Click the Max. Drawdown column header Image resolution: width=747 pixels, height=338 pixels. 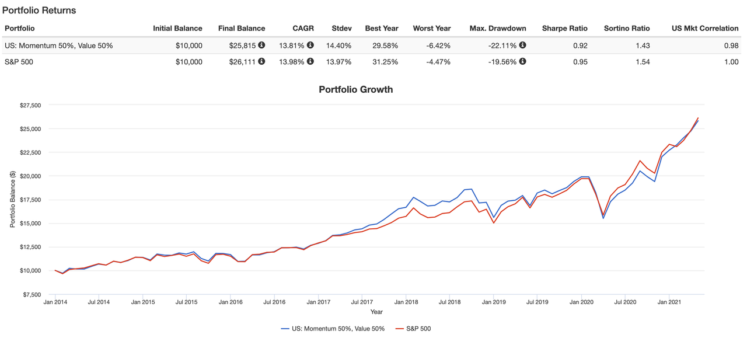point(497,28)
